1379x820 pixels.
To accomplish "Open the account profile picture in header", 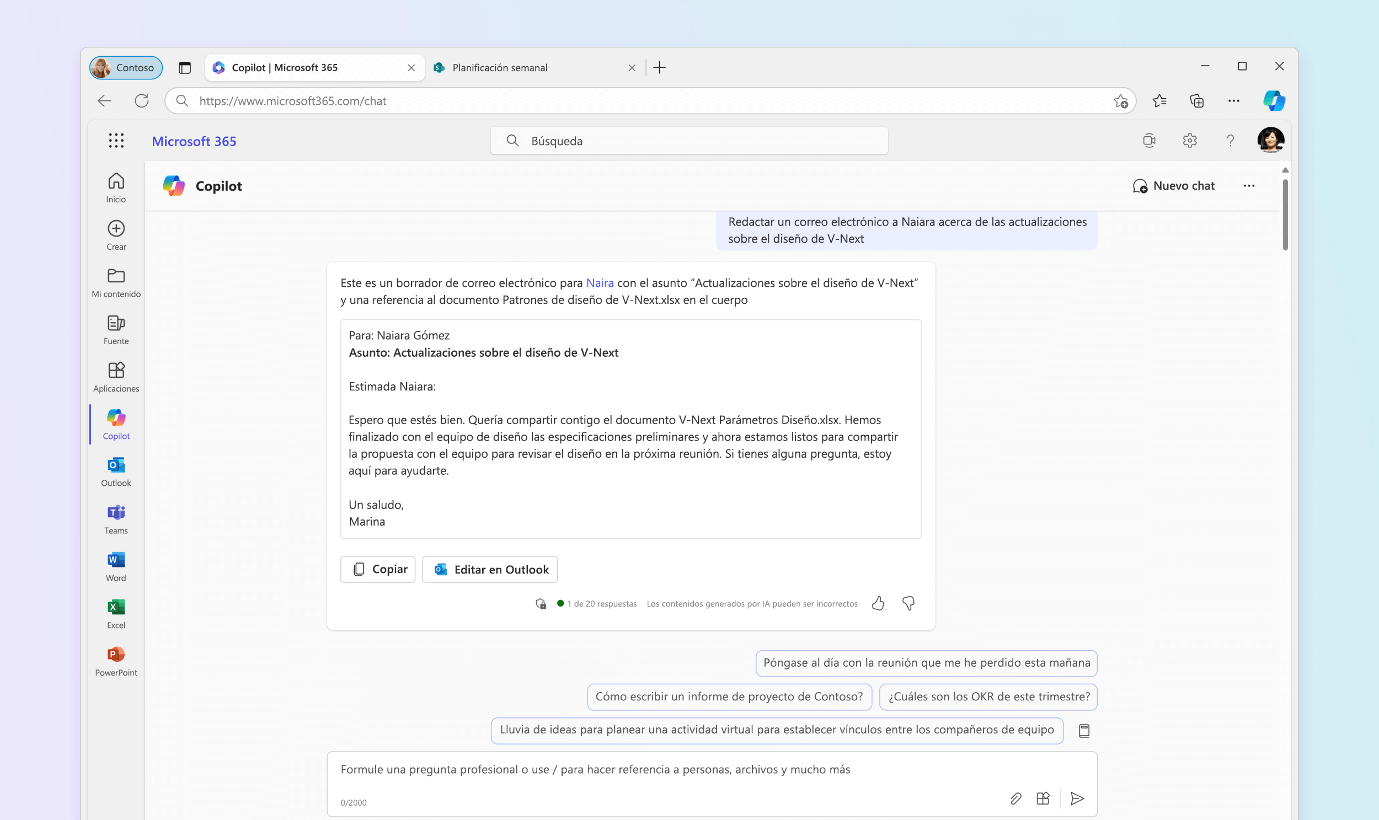I will point(1270,140).
